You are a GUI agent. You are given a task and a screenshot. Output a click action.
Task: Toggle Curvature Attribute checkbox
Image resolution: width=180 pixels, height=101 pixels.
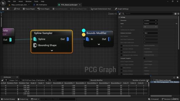121,49
